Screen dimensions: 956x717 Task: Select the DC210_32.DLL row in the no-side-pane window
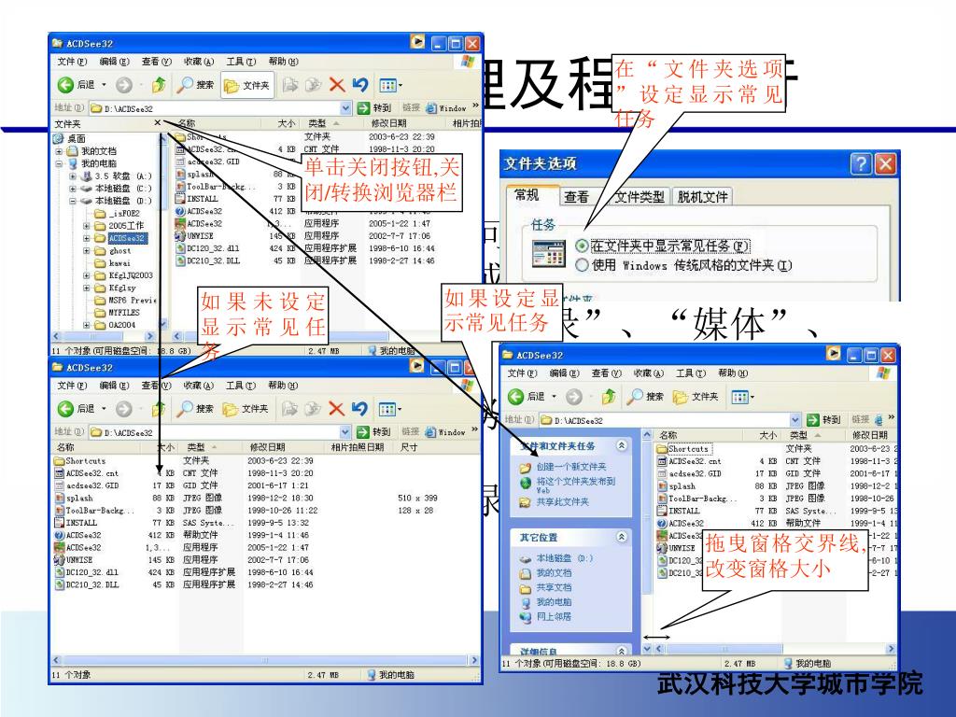(92, 584)
